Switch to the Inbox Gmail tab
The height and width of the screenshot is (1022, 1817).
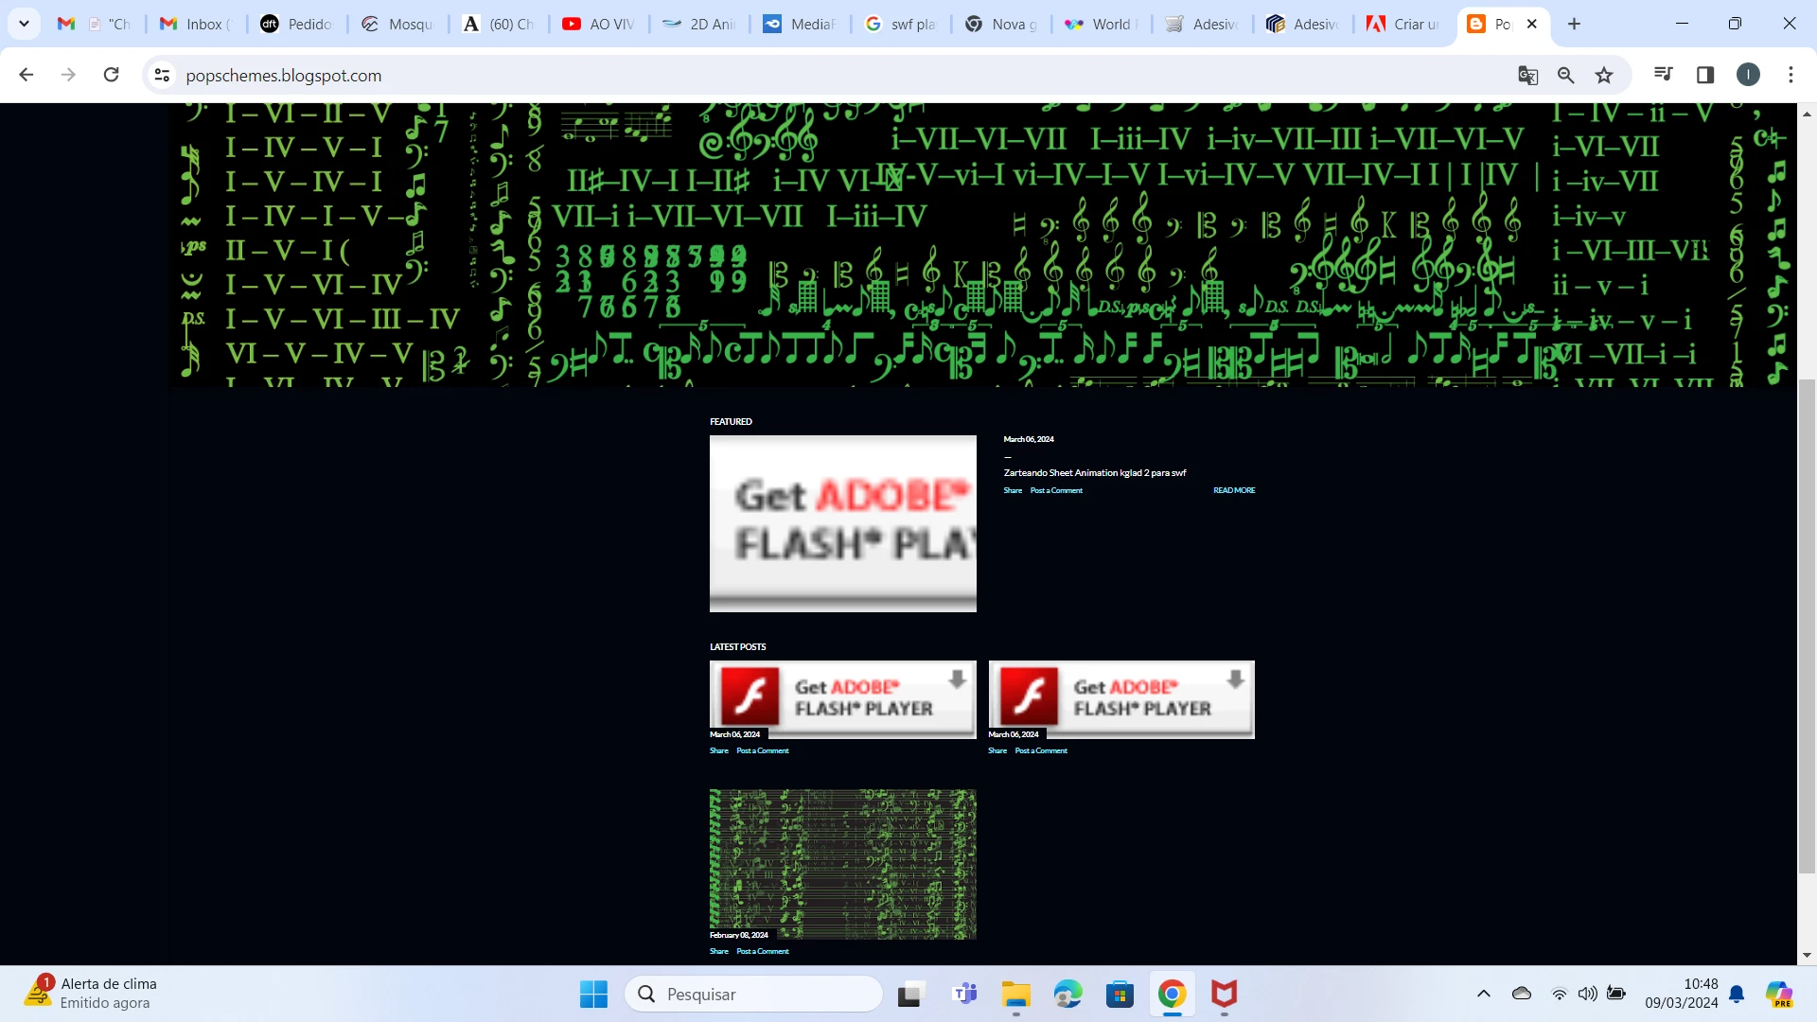(x=196, y=24)
